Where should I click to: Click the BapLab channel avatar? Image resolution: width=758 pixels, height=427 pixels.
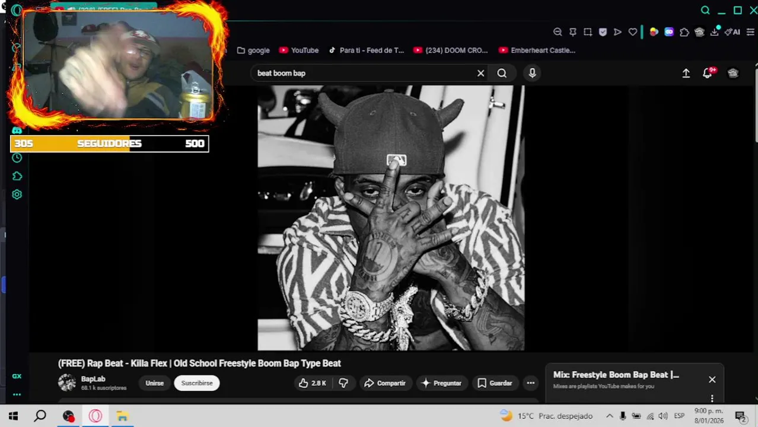pos(67,383)
